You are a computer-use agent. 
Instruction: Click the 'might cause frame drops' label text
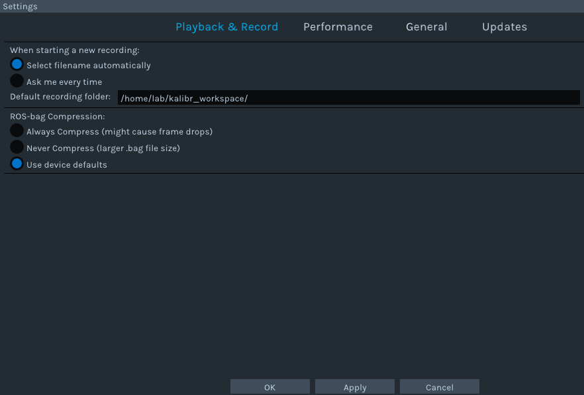(x=157, y=131)
